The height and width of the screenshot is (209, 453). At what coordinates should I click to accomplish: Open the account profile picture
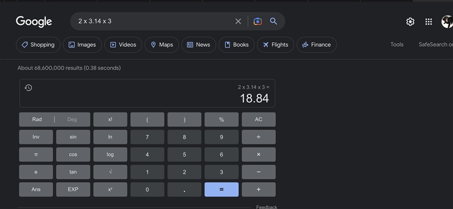(x=447, y=21)
